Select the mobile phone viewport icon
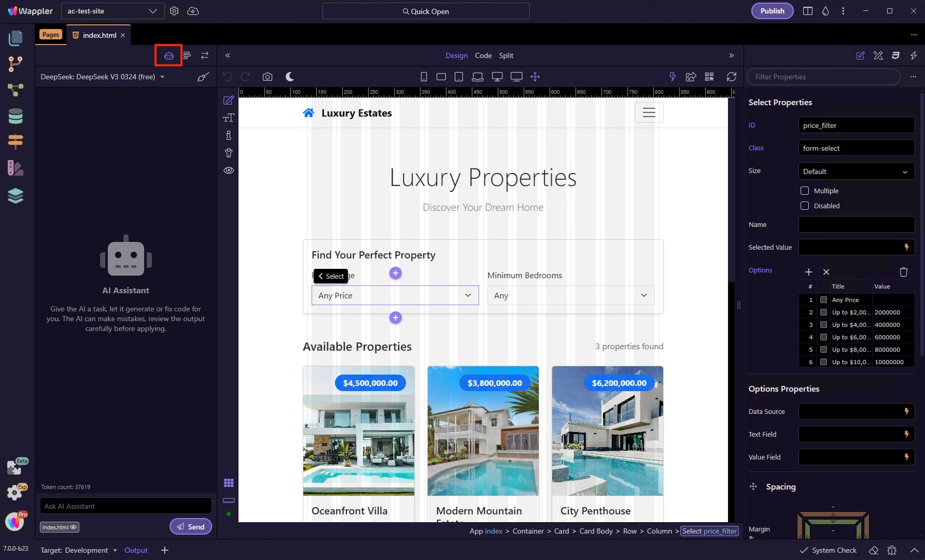This screenshot has width=925, height=560. coord(424,77)
